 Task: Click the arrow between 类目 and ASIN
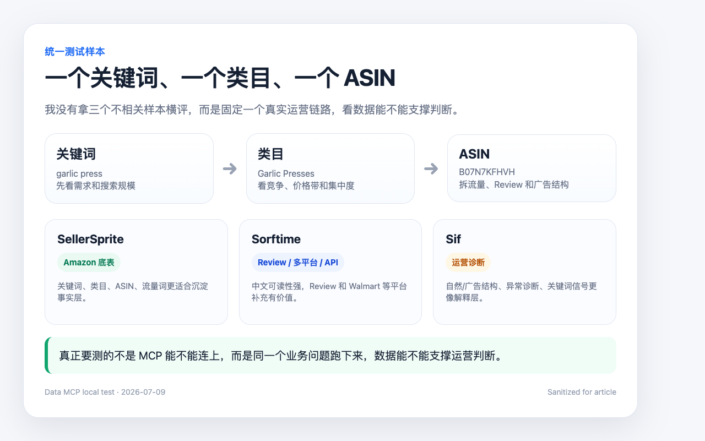coord(431,168)
